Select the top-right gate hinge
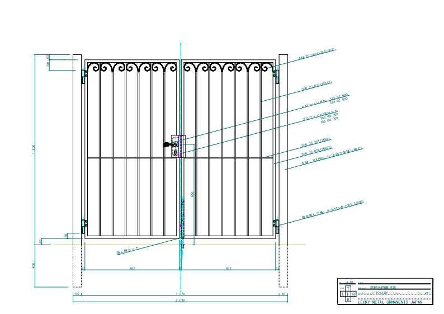The width and height of the screenshot is (444, 314). 276,74
